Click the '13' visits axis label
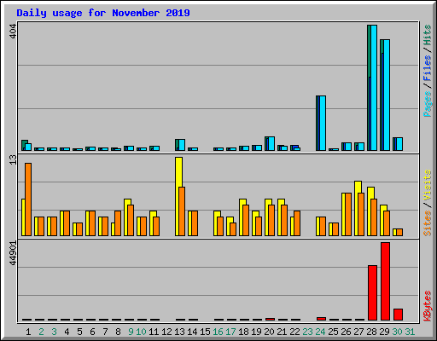Screen dimensions: 437x341 13,159
